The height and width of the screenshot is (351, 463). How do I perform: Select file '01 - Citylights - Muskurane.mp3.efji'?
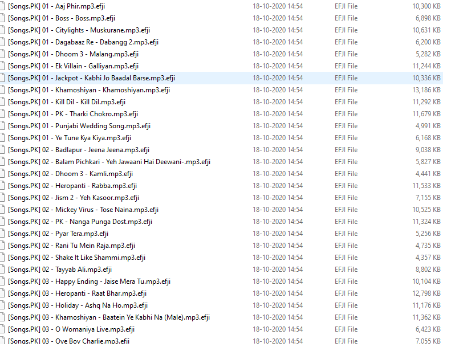(x=79, y=30)
